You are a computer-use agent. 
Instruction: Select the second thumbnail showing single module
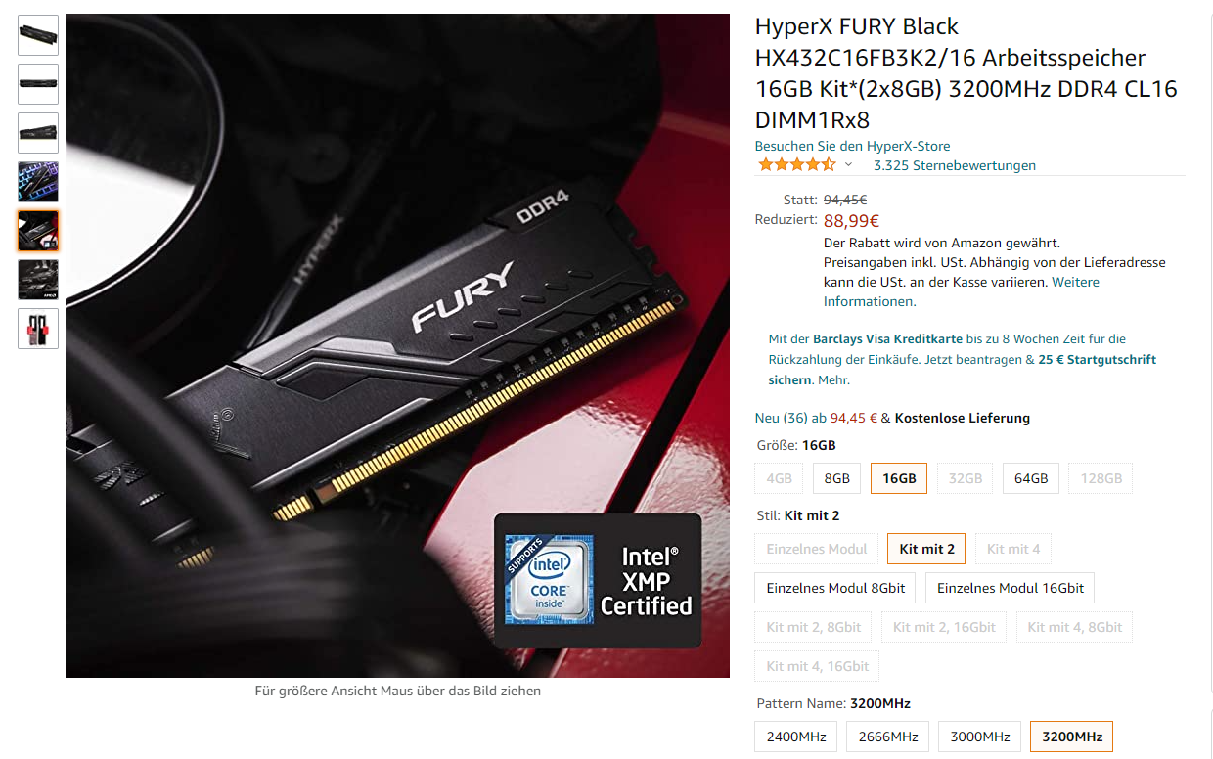click(x=38, y=84)
